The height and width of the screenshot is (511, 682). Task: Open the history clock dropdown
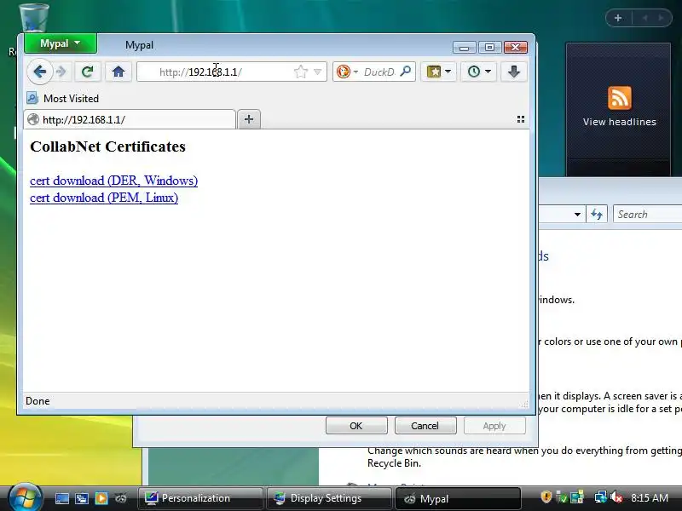(478, 72)
